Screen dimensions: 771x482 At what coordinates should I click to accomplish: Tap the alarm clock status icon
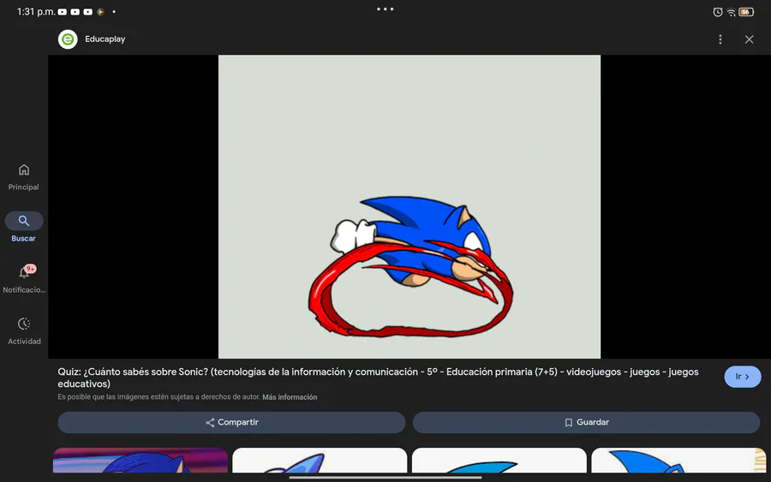pos(717,12)
